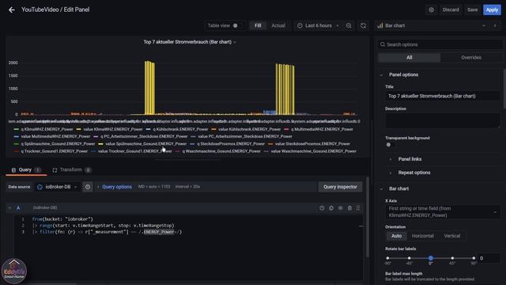Toggle query A visibility eye icon
The height and width of the screenshot is (285, 506).
coord(341,208)
